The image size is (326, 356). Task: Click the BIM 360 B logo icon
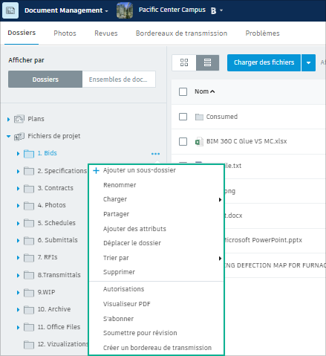(213, 10)
